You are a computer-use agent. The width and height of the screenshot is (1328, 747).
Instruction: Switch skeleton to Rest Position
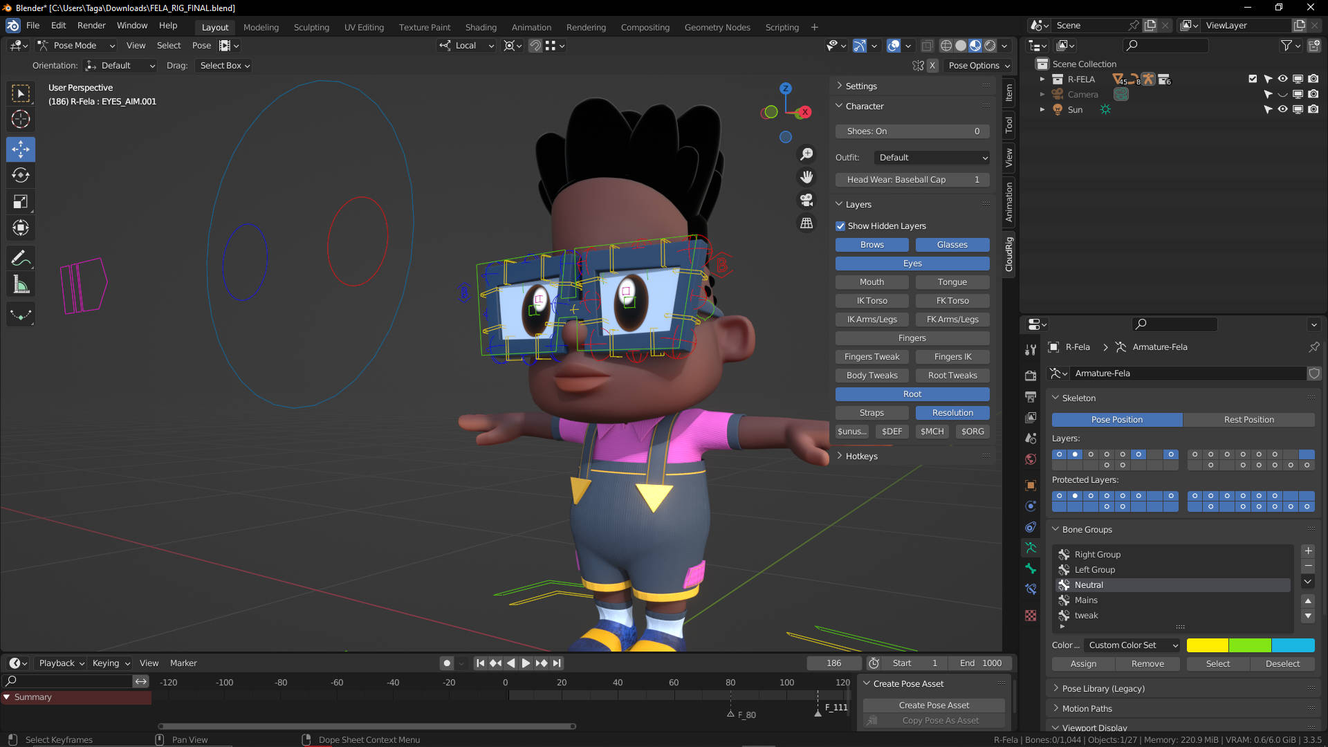click(x=1248, y=420)
